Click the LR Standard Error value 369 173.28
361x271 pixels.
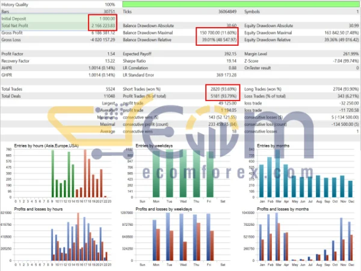[x=226, y=75]
